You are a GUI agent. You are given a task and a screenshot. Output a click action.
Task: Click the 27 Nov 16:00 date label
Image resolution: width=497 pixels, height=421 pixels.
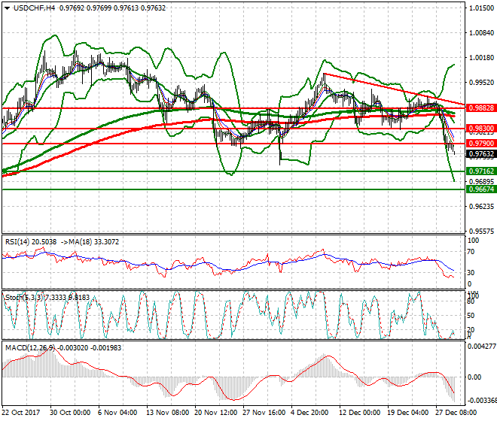(264, 413)
